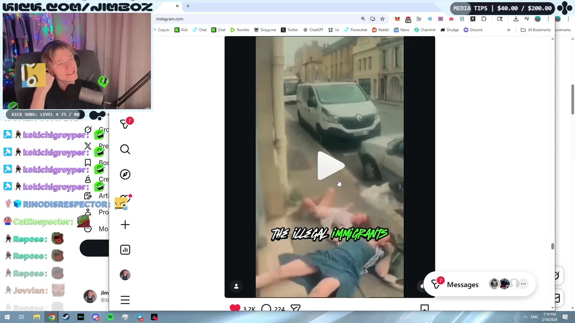Open the Instagram Explore compass icon
This screenshot has height=323, width=575.
[x=125, y=175]
